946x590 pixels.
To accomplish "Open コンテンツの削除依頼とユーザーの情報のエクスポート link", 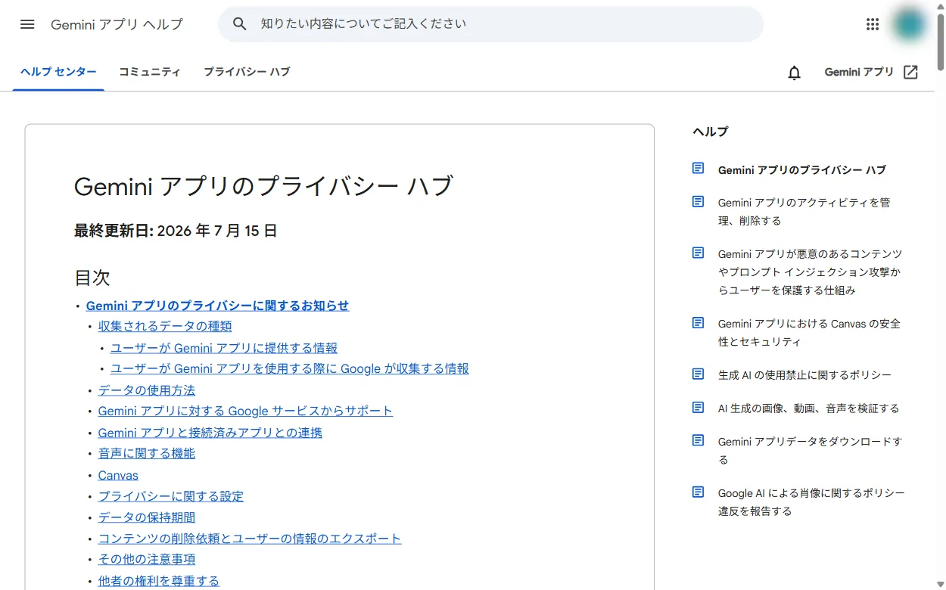I will (x=250, y=539).
